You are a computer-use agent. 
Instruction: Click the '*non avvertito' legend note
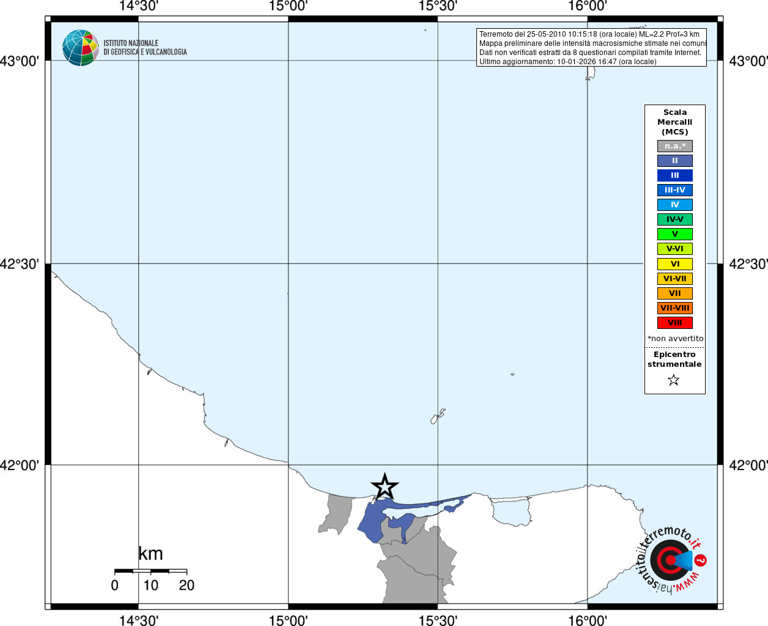point(675,339)
